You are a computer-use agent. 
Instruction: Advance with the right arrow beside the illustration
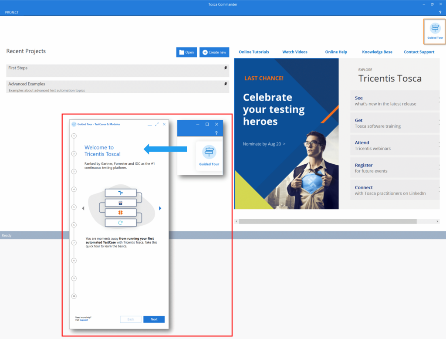pyautogui.click(x=160, y=208)
